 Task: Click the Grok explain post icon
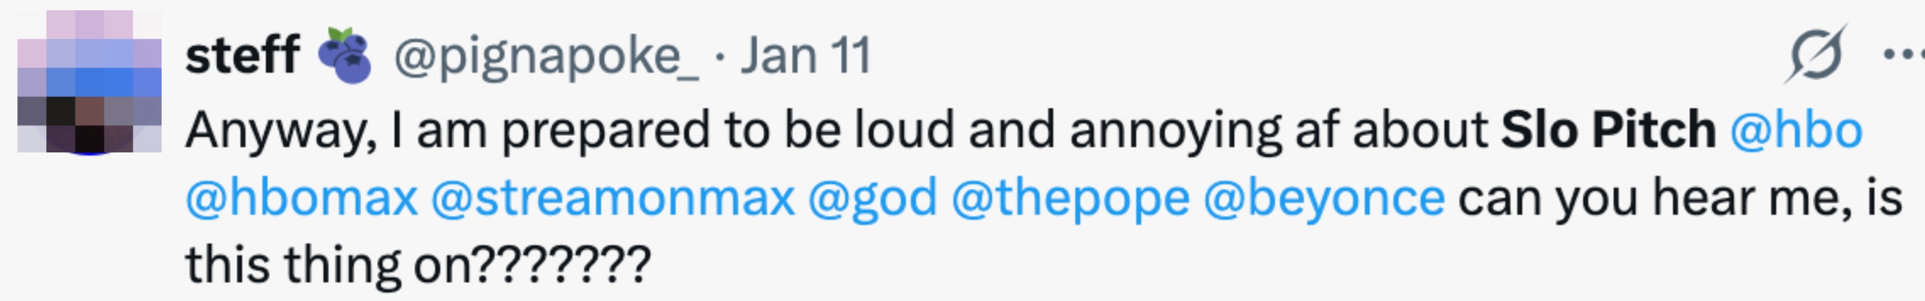pyautogui.click(x=1815, y=55)
